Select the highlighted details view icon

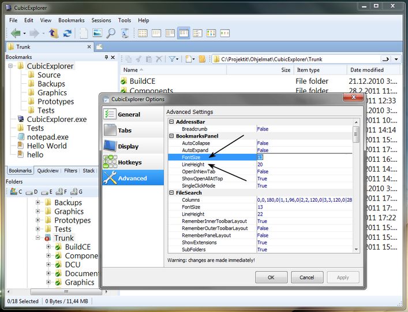(184, 34)
